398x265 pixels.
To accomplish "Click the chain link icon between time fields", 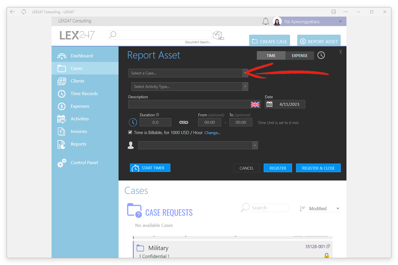I will [x=184, y=122].
